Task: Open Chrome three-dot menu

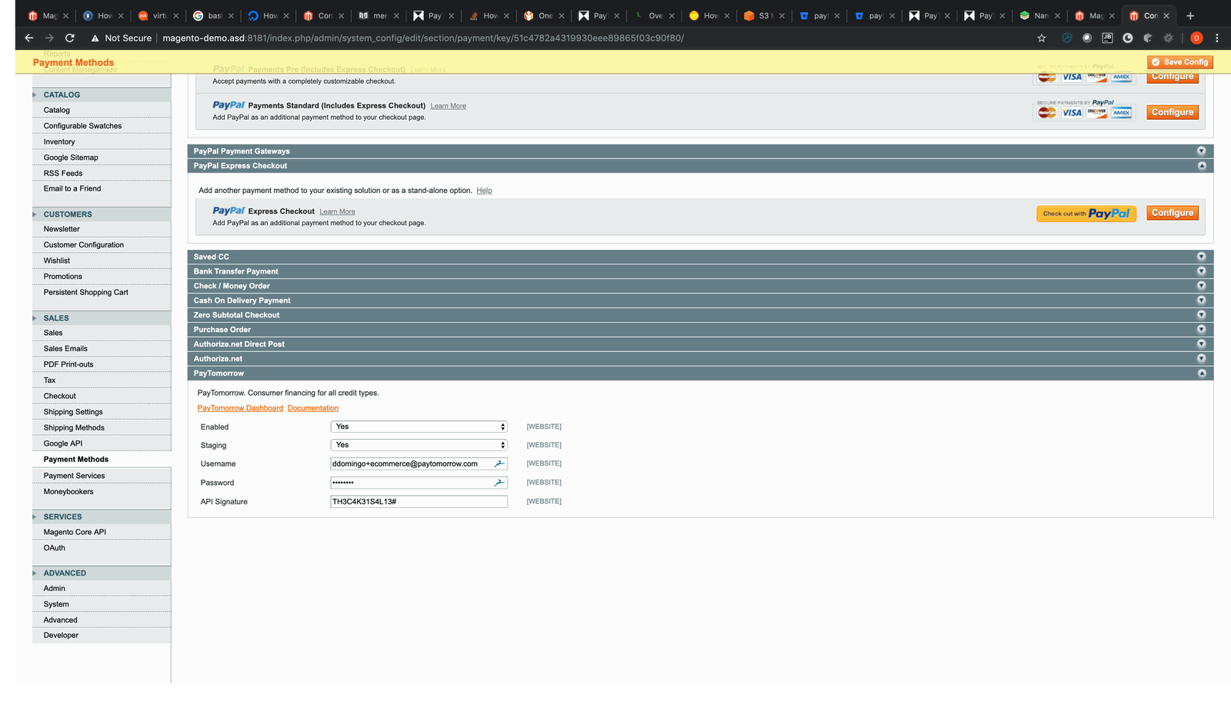Action: (x=1217, y=38)
